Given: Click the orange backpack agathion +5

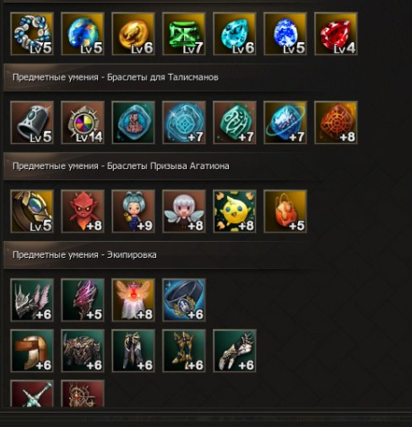Looking at the screenshot, I should [x=285, y=211].
